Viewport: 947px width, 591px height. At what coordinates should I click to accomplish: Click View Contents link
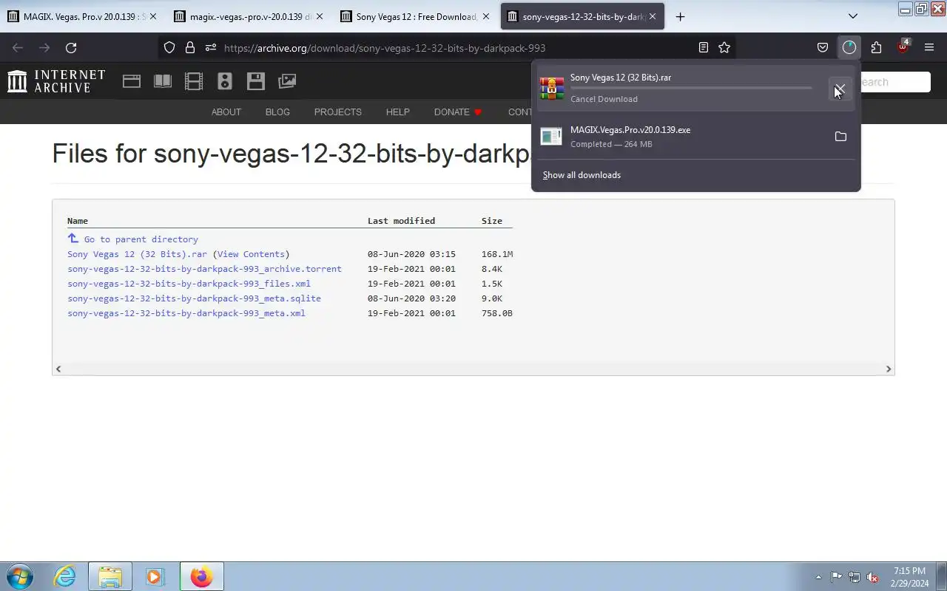click(x=251, y=254)
